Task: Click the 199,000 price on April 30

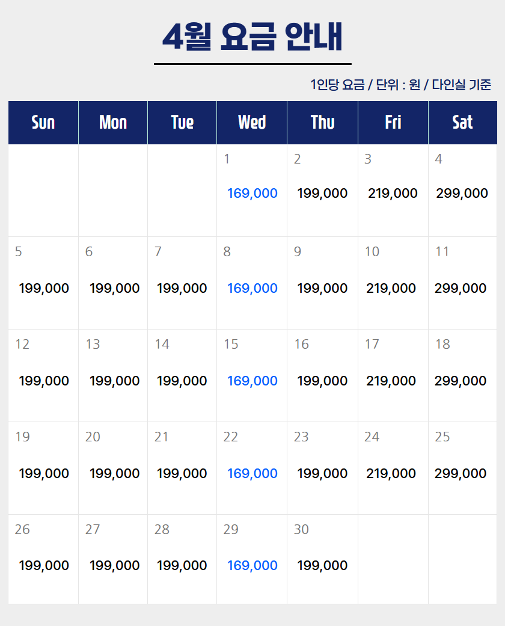Action: 322,566
